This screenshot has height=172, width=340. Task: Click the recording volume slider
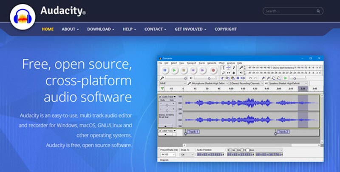[176, 78]
